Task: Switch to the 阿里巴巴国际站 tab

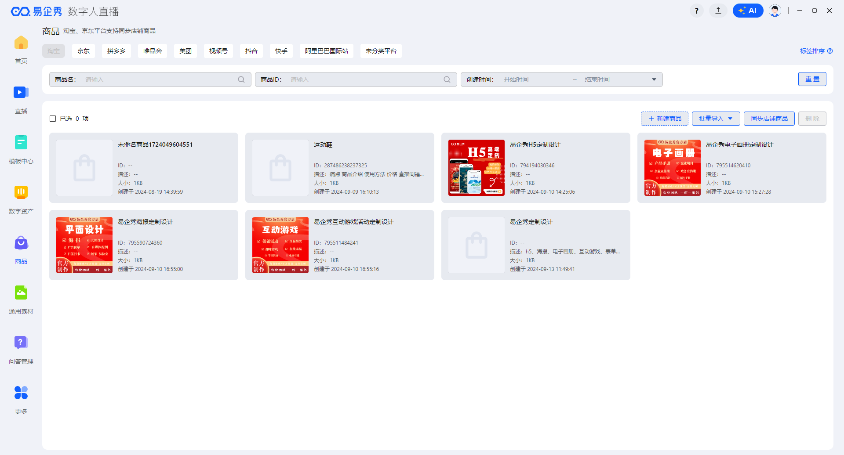Action: [x=327, y=51]
